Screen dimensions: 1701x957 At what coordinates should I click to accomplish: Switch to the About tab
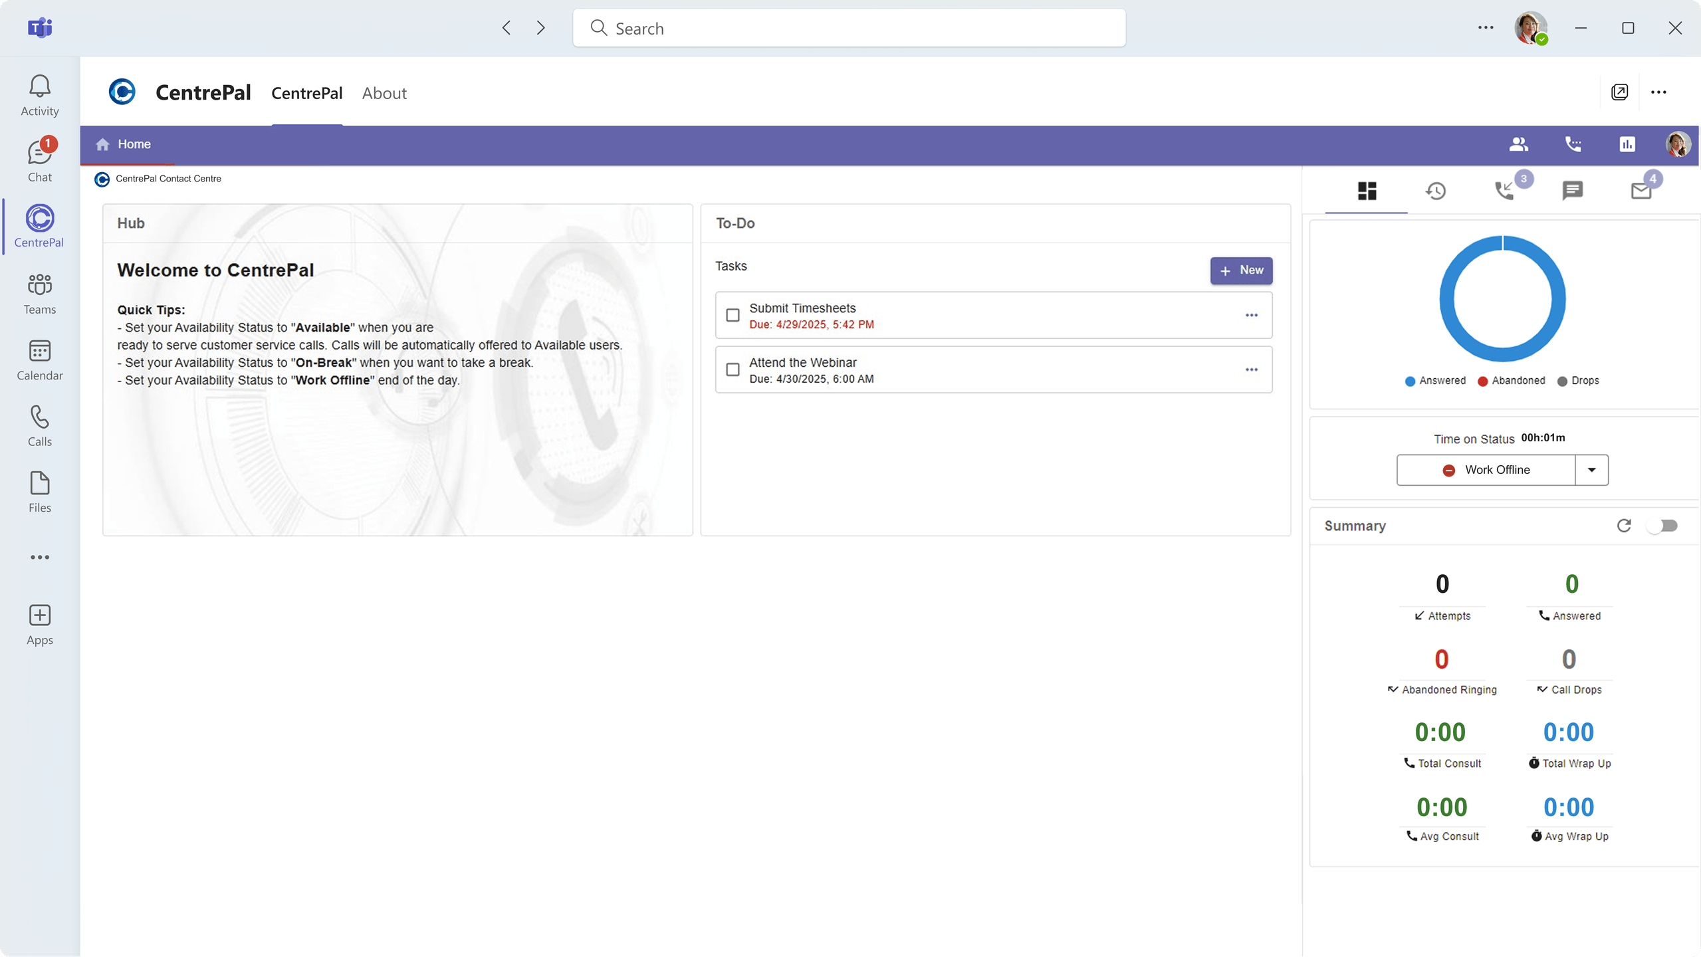(384, 93)
